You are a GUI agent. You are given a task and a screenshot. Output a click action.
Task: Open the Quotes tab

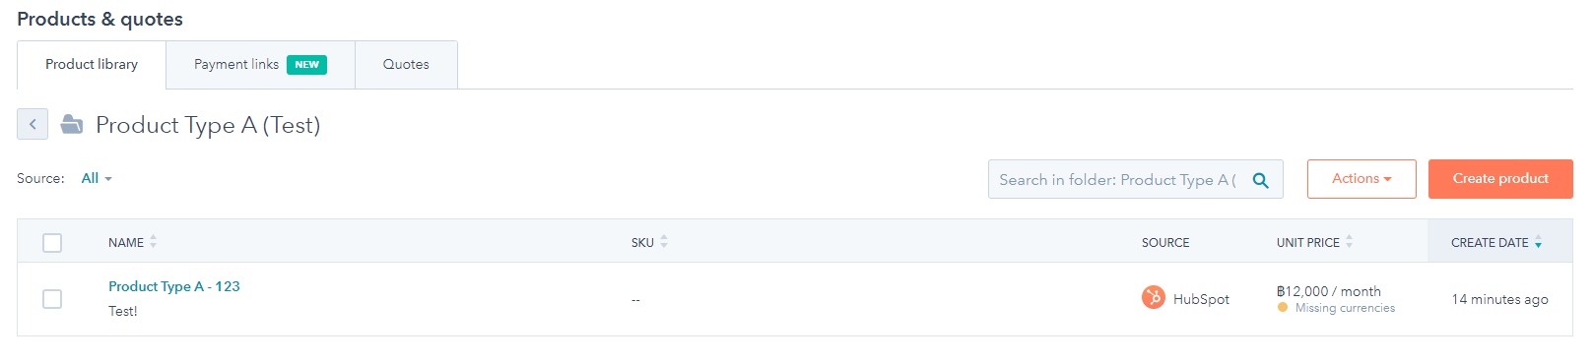pyautogui.click(x=406, y=65)
